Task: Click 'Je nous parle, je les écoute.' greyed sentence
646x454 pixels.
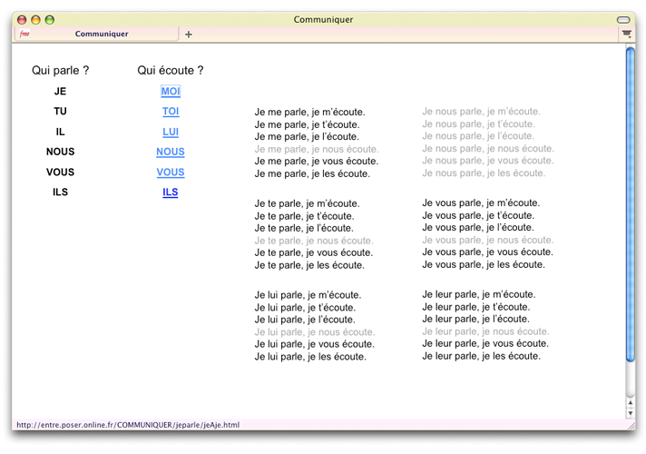Action: pos(484,173)
